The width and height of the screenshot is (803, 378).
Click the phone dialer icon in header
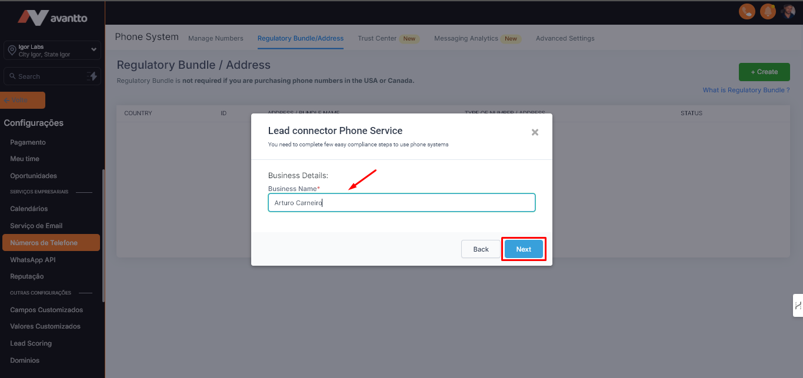747,11
